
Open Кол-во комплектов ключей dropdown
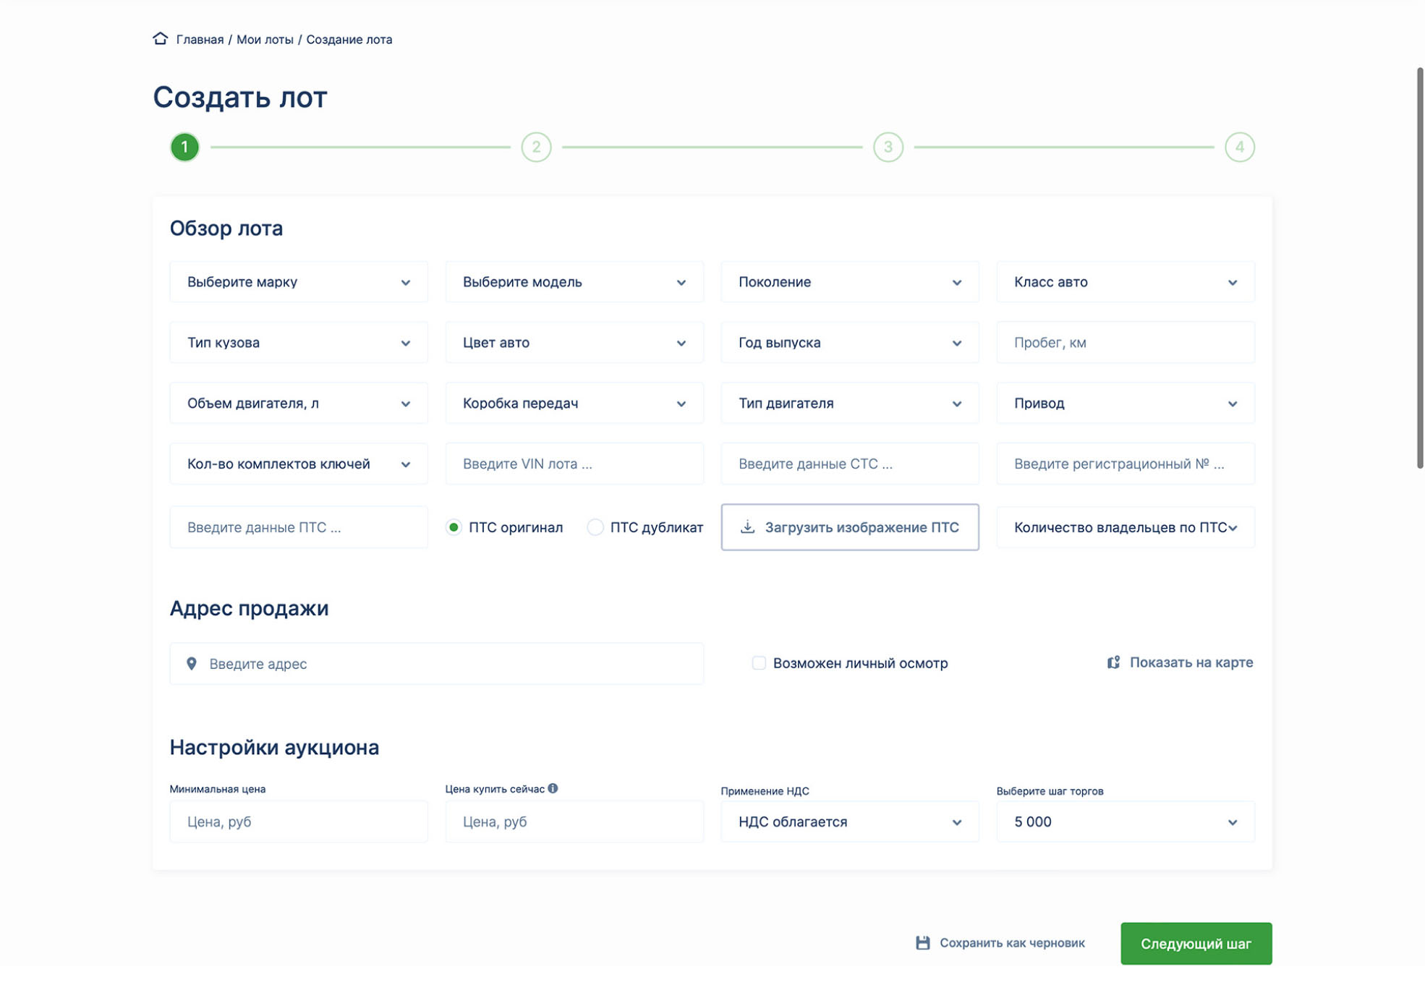tap(299, 464)
